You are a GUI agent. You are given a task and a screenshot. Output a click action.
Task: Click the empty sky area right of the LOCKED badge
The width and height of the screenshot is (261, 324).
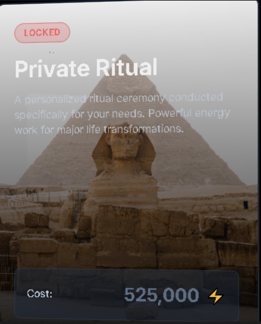[x=162, y=31]
